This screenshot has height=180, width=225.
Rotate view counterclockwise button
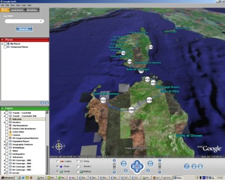click(x=124, y=163)
